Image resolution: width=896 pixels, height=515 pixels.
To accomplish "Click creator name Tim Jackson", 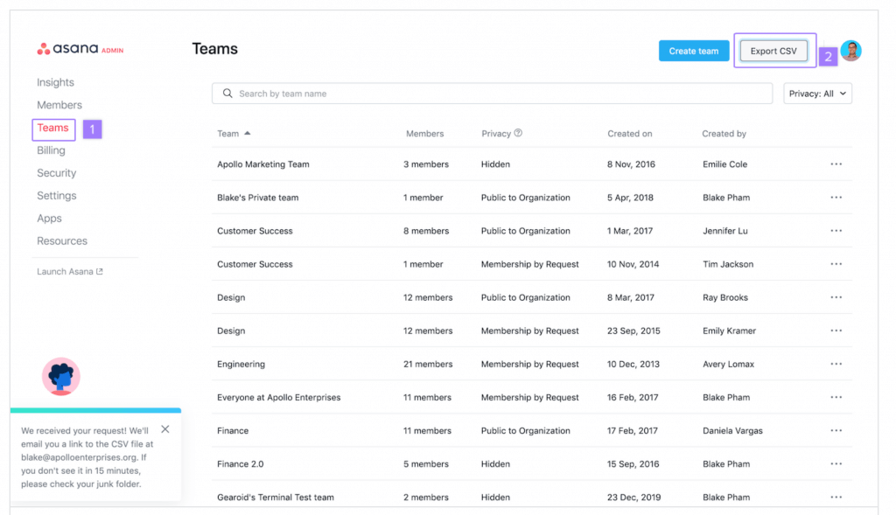I will (x=728, y=264).
